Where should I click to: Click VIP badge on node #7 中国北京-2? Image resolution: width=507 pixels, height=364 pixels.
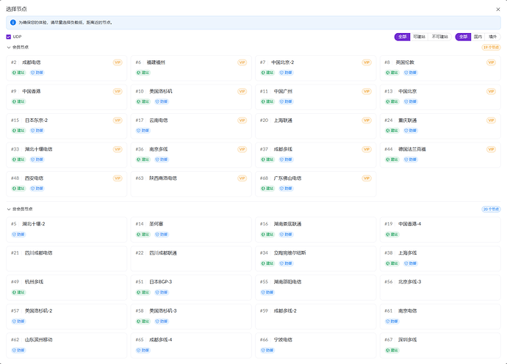point(367,62)
